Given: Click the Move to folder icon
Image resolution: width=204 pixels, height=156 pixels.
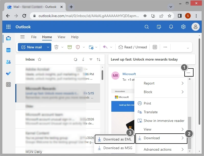Looking at the screenshot, I should click(x=91, y=47).
